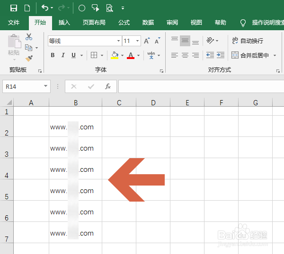
Task: Open the 页面布局 tab
Action: pyautogui.click(x=94, y=23)
